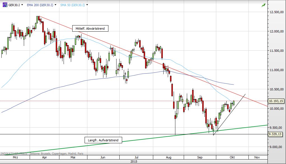286x164 pixels.
Task: Click the 10.500,00 price axis label
Action: [x=277, y=89]
